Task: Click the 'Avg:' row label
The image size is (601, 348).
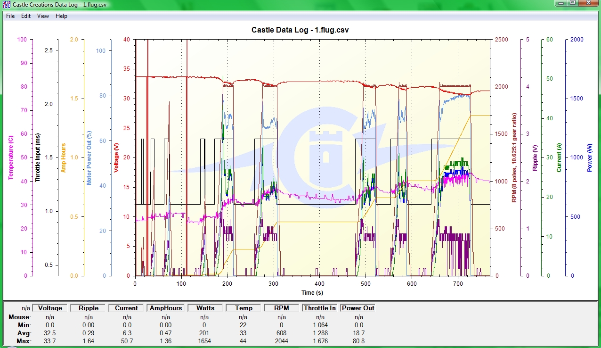Action: tap(24, 333)
